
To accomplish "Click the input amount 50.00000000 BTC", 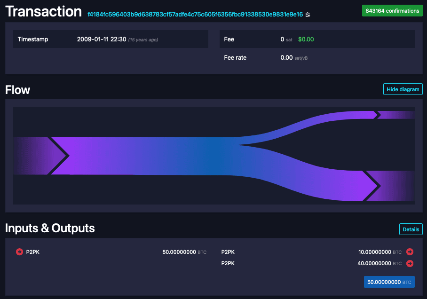I will click(184, 252).
